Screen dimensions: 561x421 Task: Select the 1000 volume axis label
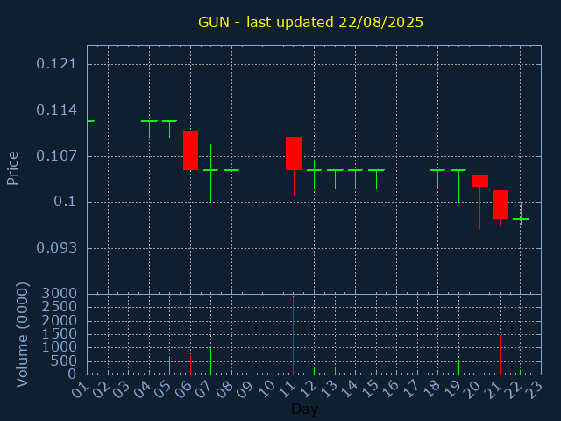(x=60, y=347)
